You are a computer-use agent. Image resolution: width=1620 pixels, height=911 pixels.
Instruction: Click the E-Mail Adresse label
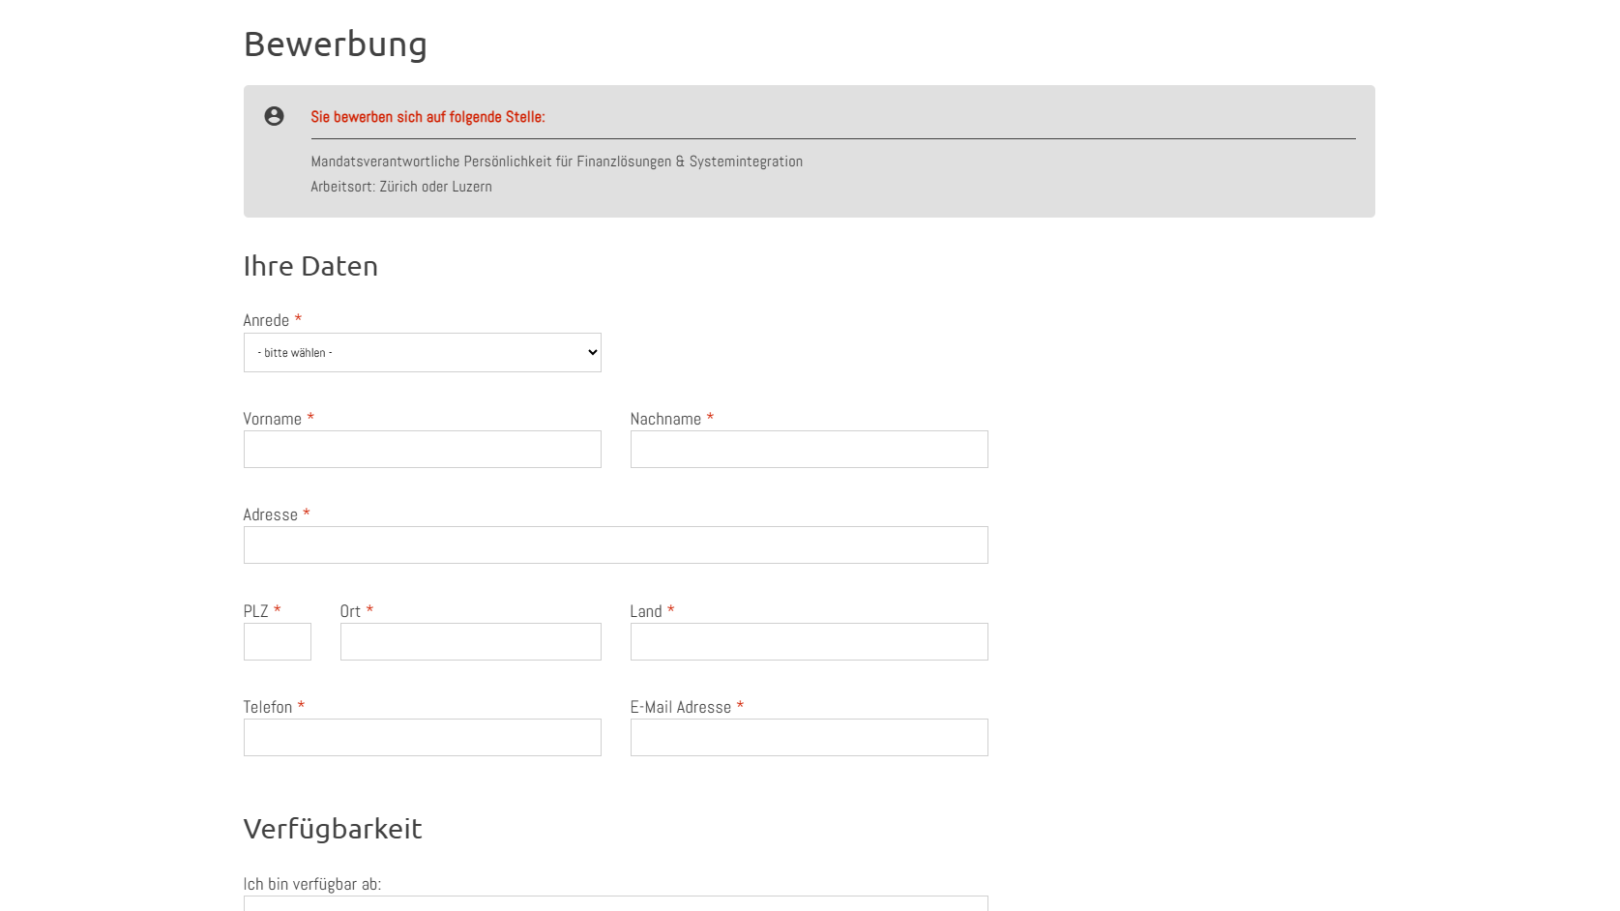click(x=681, y=707)
